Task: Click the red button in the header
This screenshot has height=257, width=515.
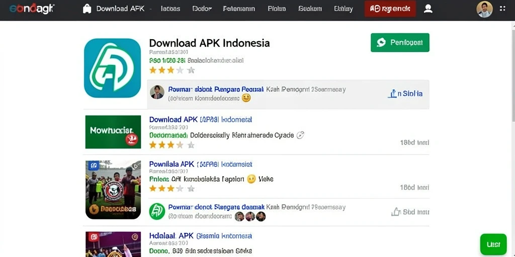Action: click(390, 9)
